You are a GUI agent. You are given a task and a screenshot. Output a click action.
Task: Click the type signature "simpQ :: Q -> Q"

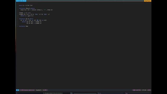[x=25, y=13]
